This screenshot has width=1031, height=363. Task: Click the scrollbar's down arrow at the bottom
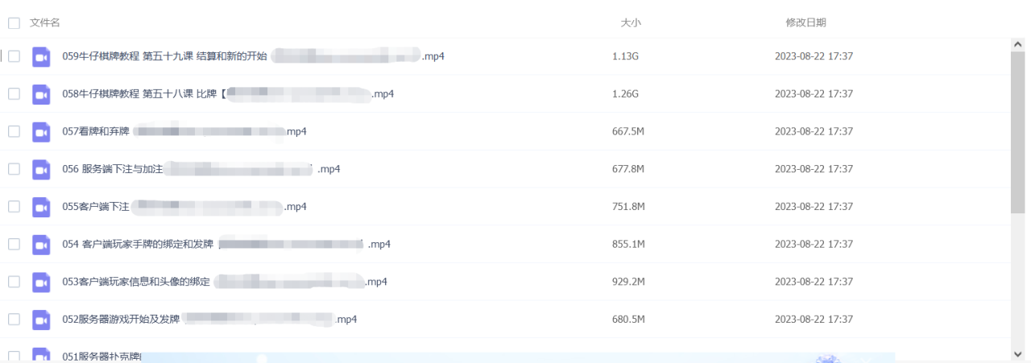1018,353
